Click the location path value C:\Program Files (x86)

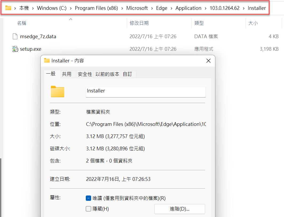146,124
